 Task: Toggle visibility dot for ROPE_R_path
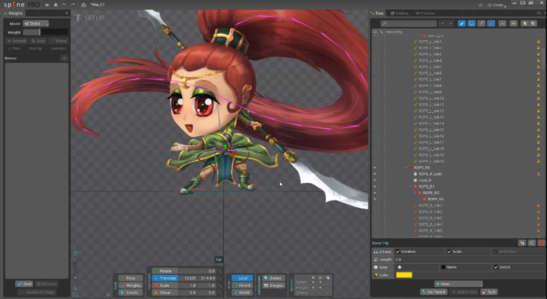tap(375, 174)
